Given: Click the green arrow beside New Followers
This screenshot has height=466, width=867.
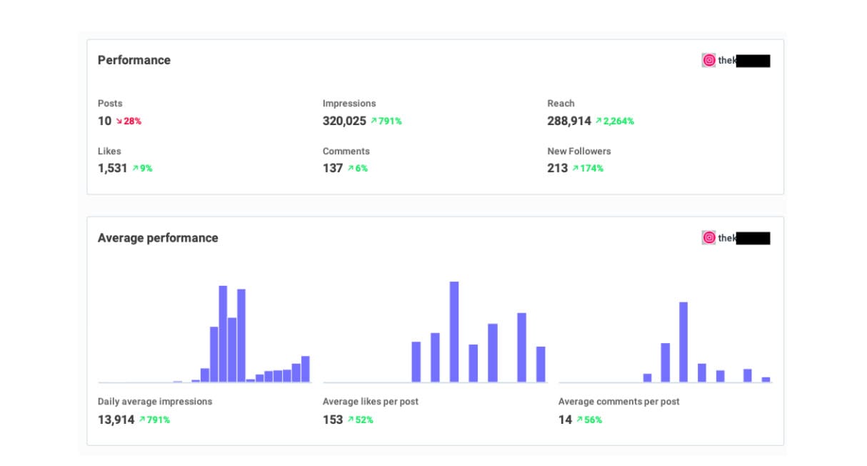Looking at the screenshot, I should 576,168.
